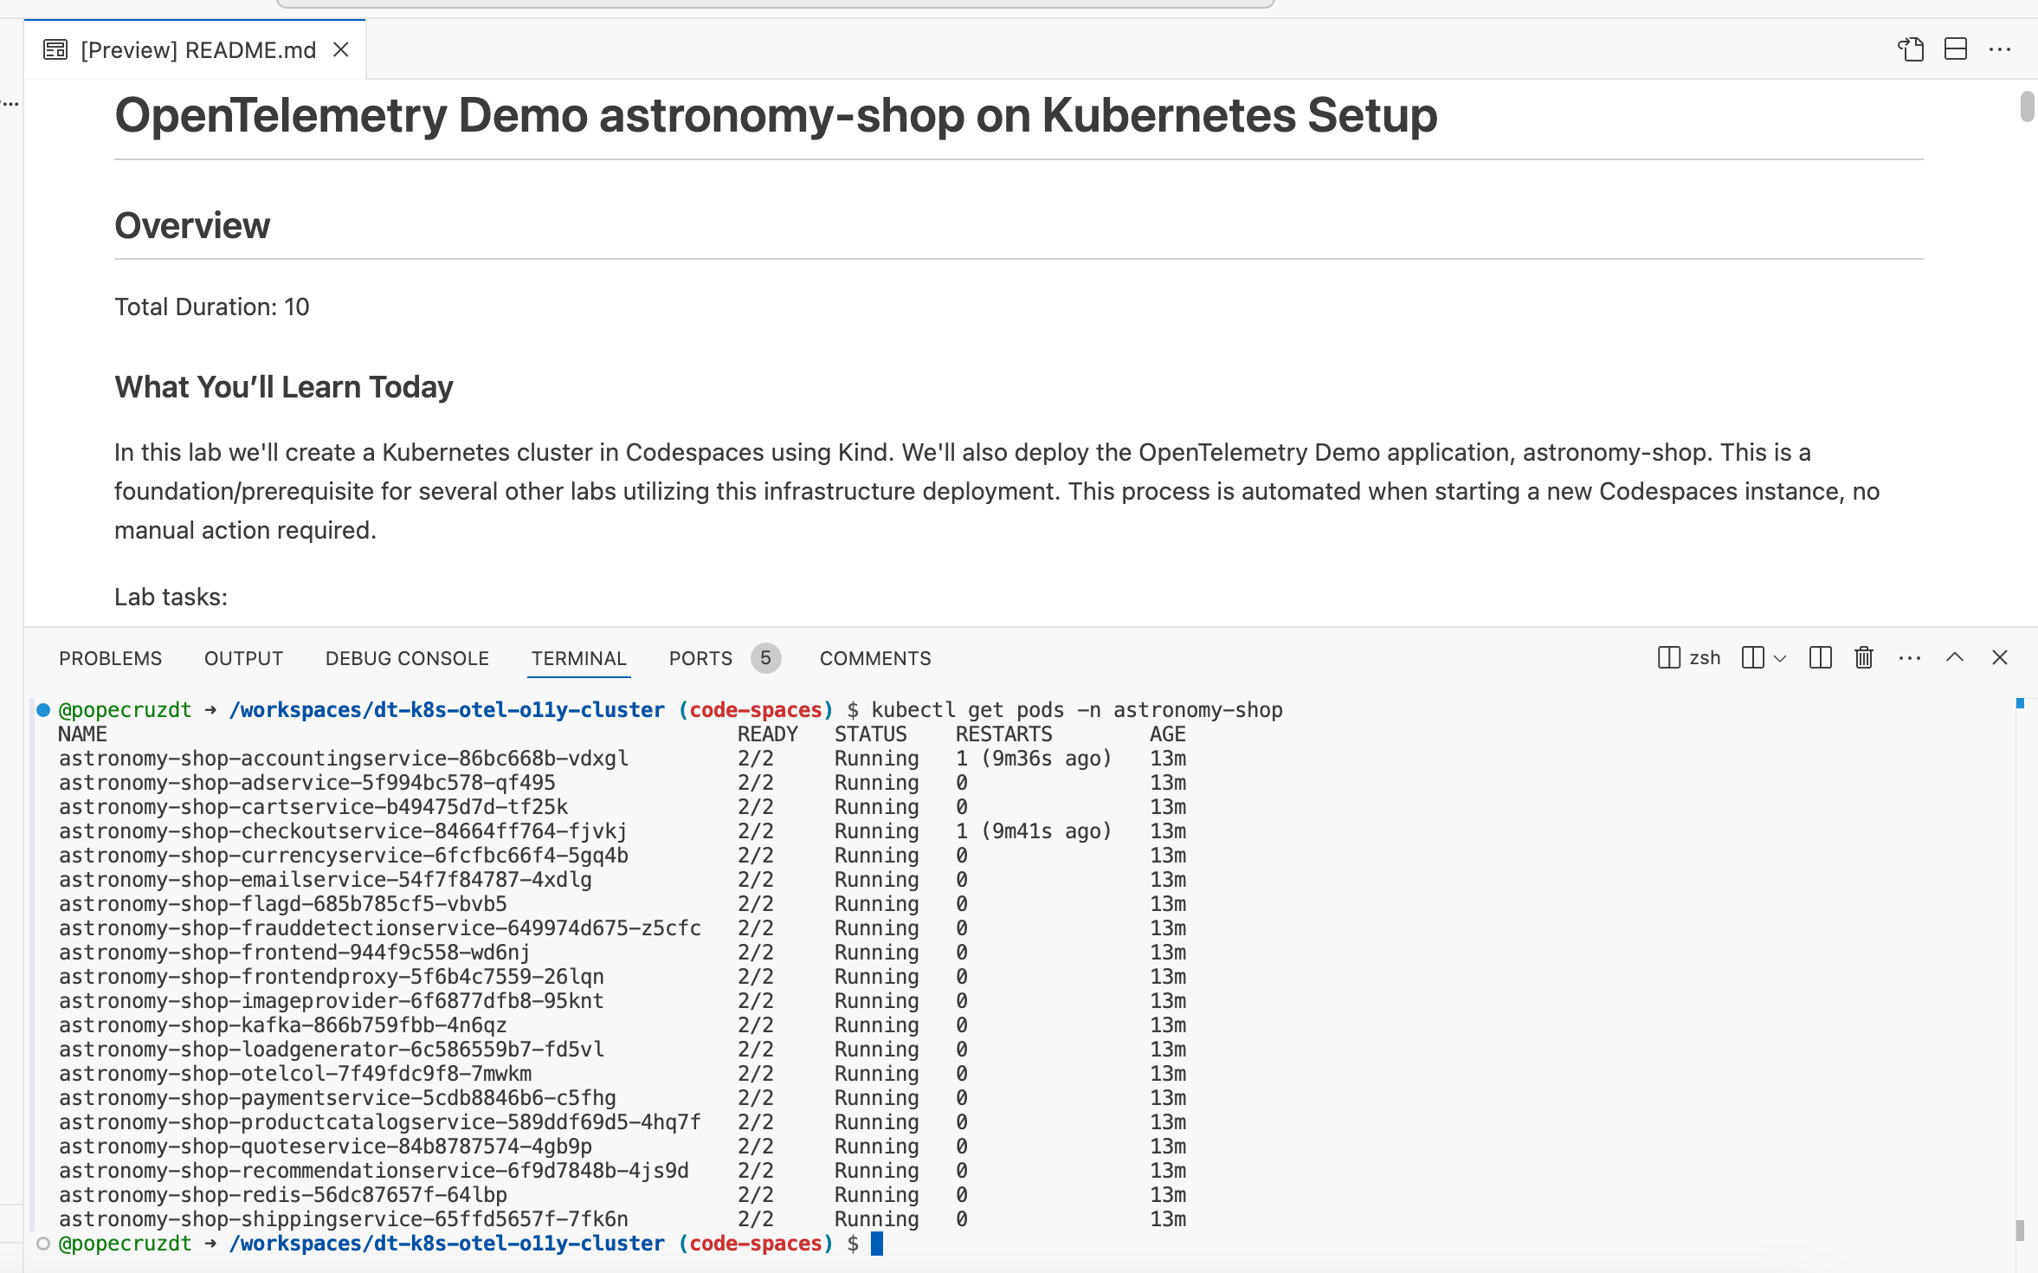Click the AGE column header
Screen dimensions: 2038x1273
pyautogui.click(x=1167, y=734)
